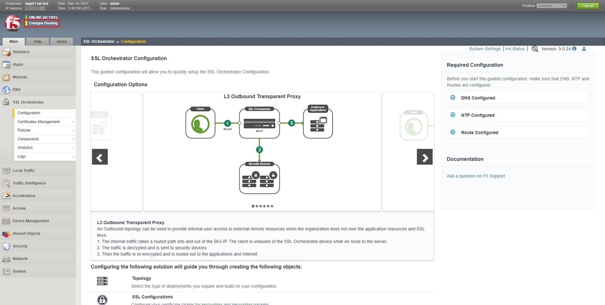Click the upload icon beside the version info

coord(584,49)
